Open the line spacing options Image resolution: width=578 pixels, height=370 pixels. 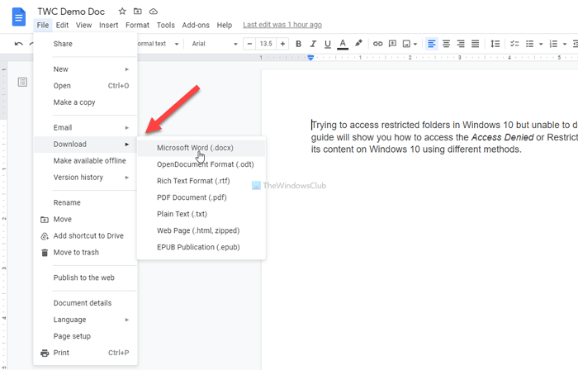(494, 43)
